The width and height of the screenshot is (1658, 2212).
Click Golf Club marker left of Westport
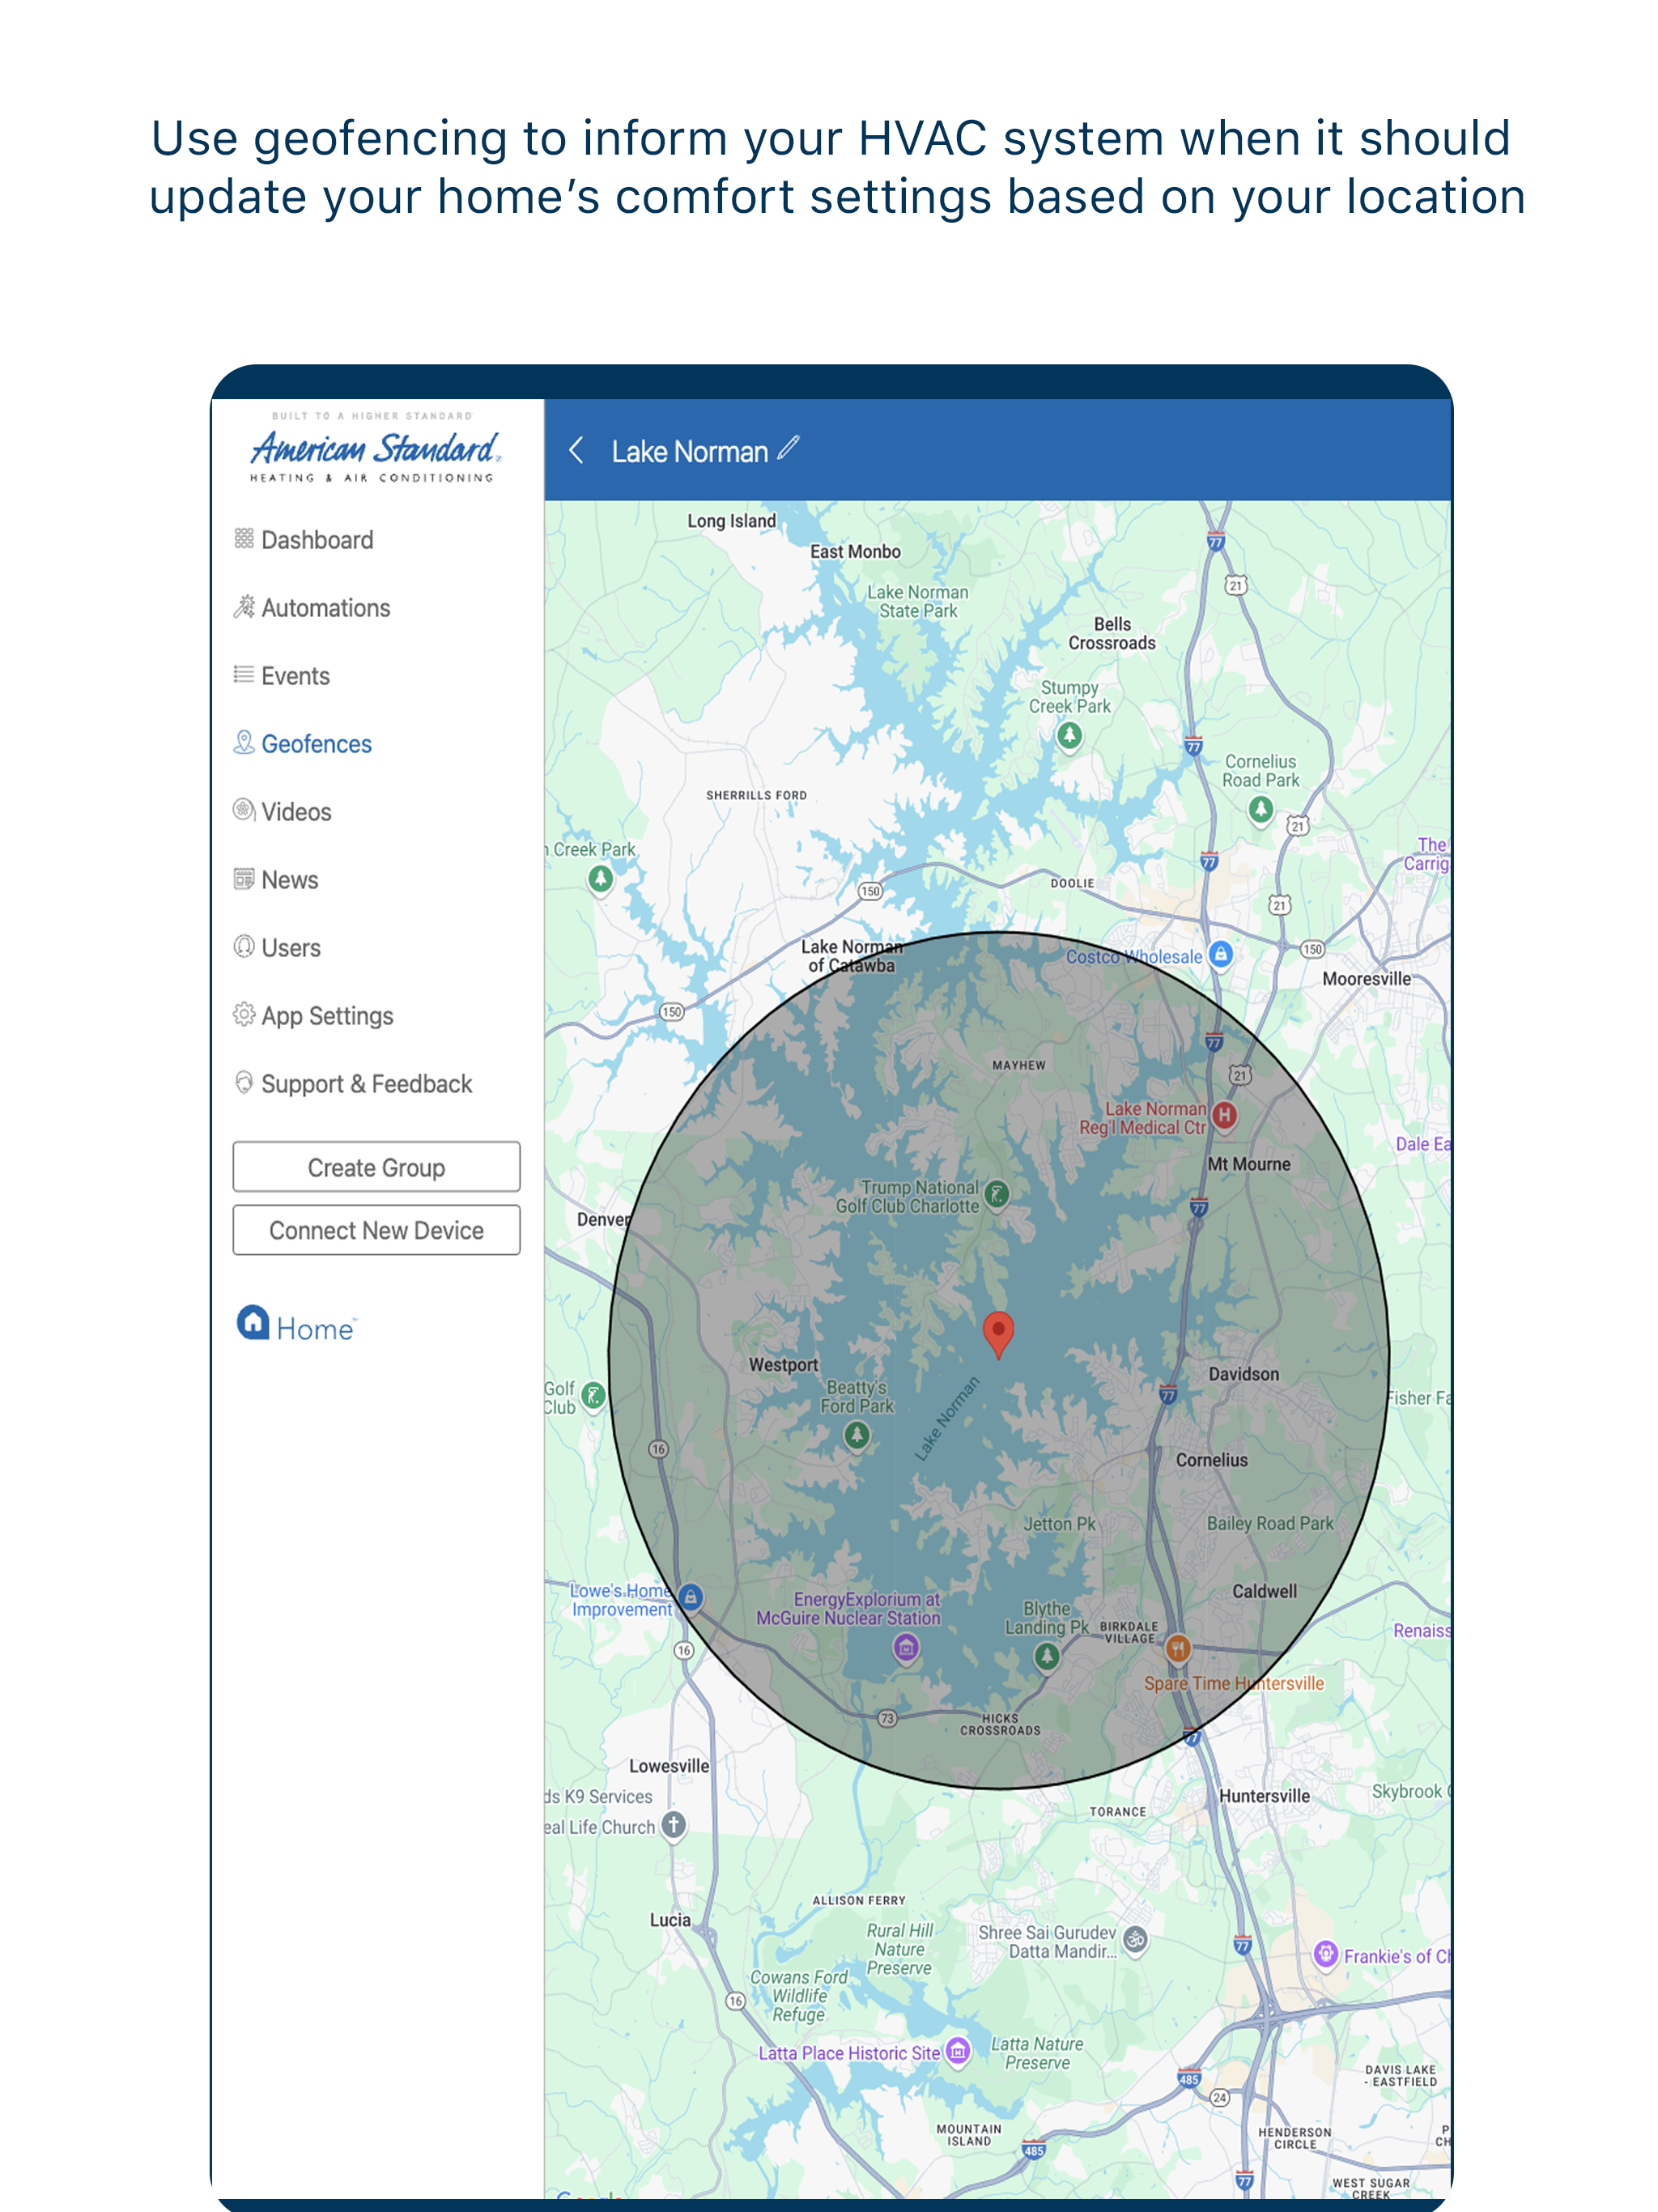coord(593,1396)
